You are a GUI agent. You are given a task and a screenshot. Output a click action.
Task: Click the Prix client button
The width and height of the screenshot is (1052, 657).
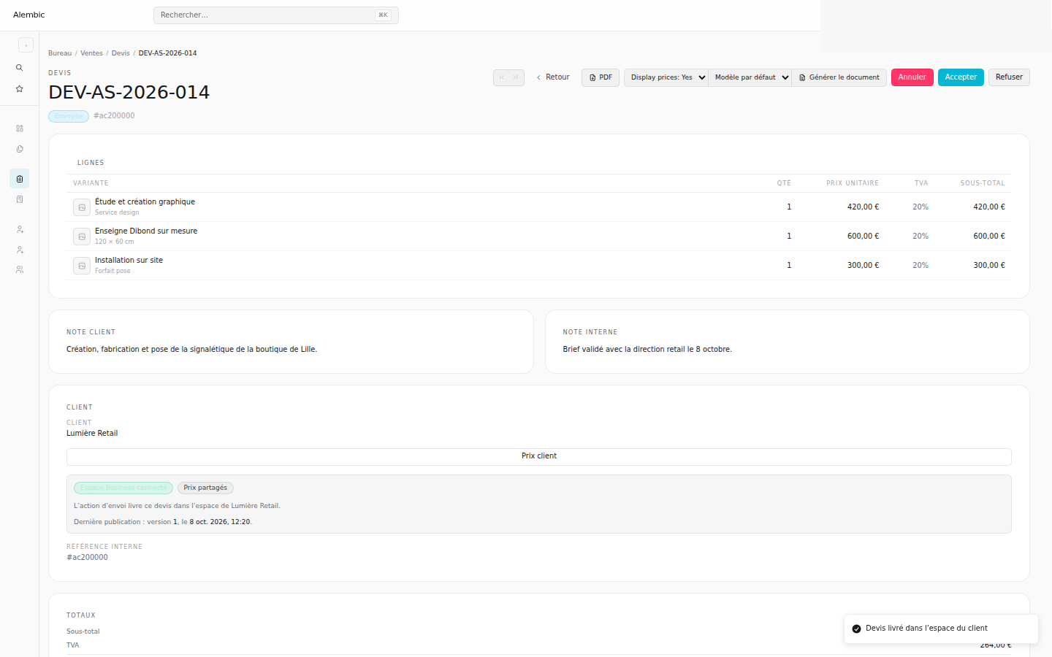[539, 456]
